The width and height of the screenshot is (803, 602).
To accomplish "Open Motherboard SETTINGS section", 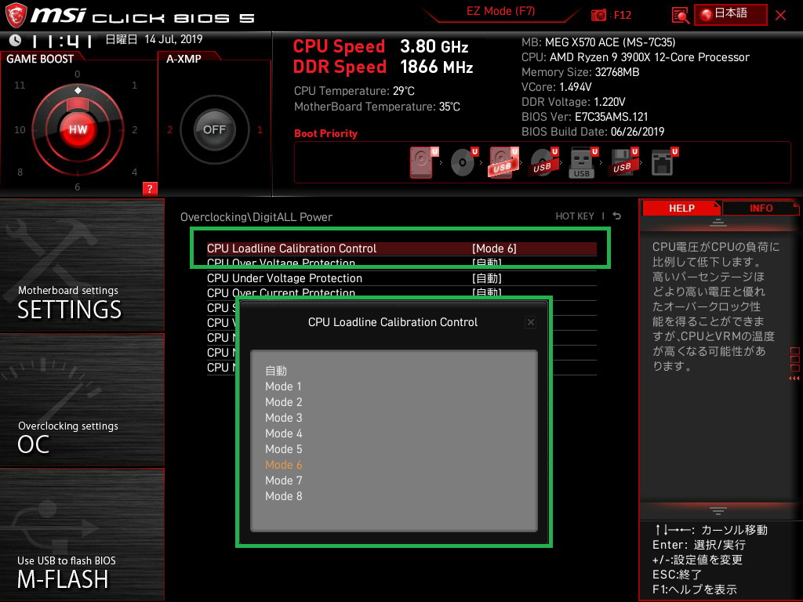I will point(82,265).
